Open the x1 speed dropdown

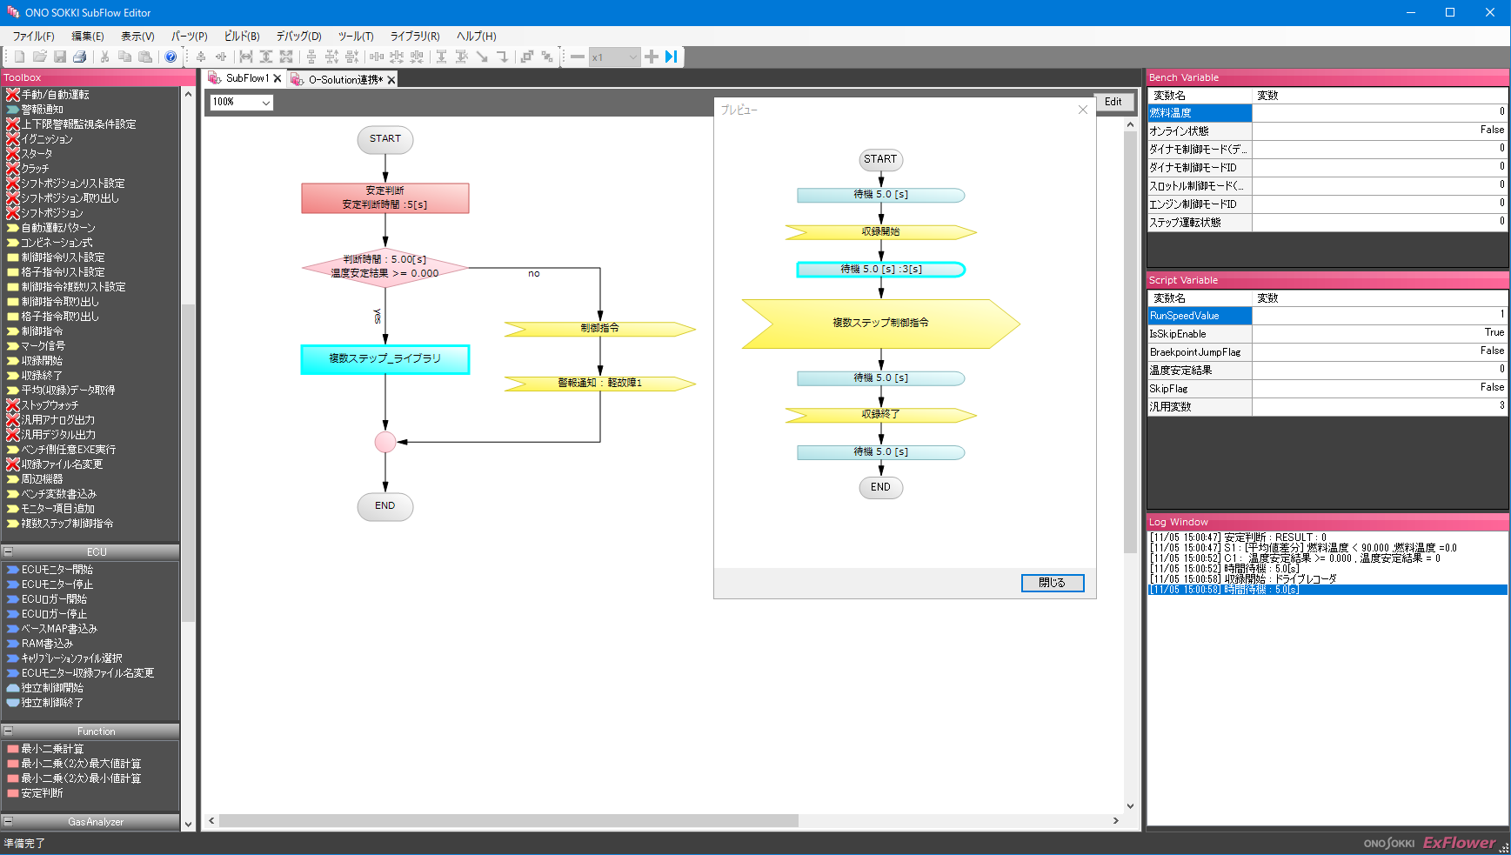coord(632,57)
